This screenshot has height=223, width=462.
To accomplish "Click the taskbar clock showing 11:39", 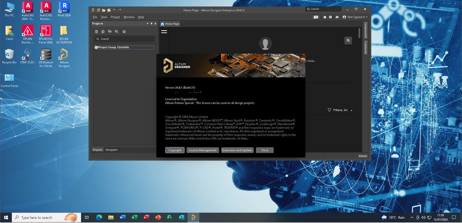I will 440,218.
